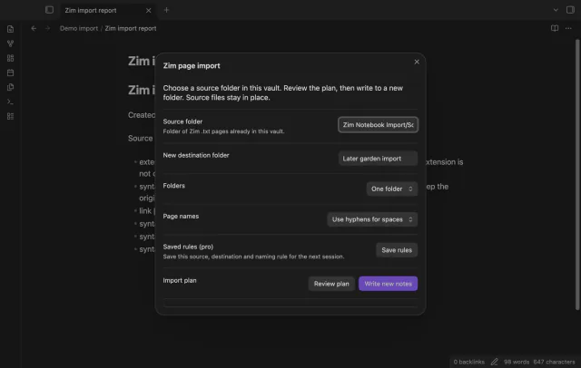
Task: Open the new note icon in ribbon
Action: [10, 29]
